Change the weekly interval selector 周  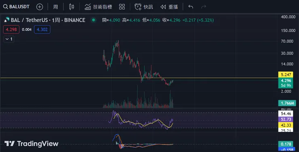pyautogui.click(x=55, y=7)
